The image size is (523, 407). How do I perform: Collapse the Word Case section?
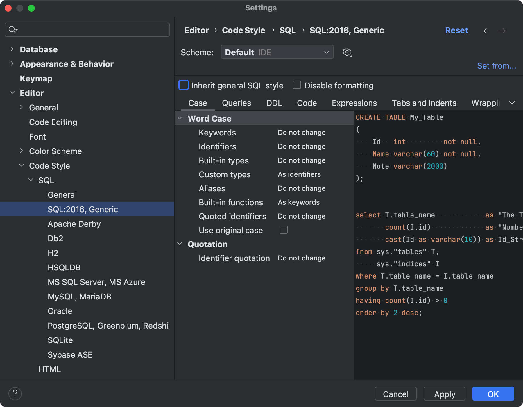[x=180, y=118]
